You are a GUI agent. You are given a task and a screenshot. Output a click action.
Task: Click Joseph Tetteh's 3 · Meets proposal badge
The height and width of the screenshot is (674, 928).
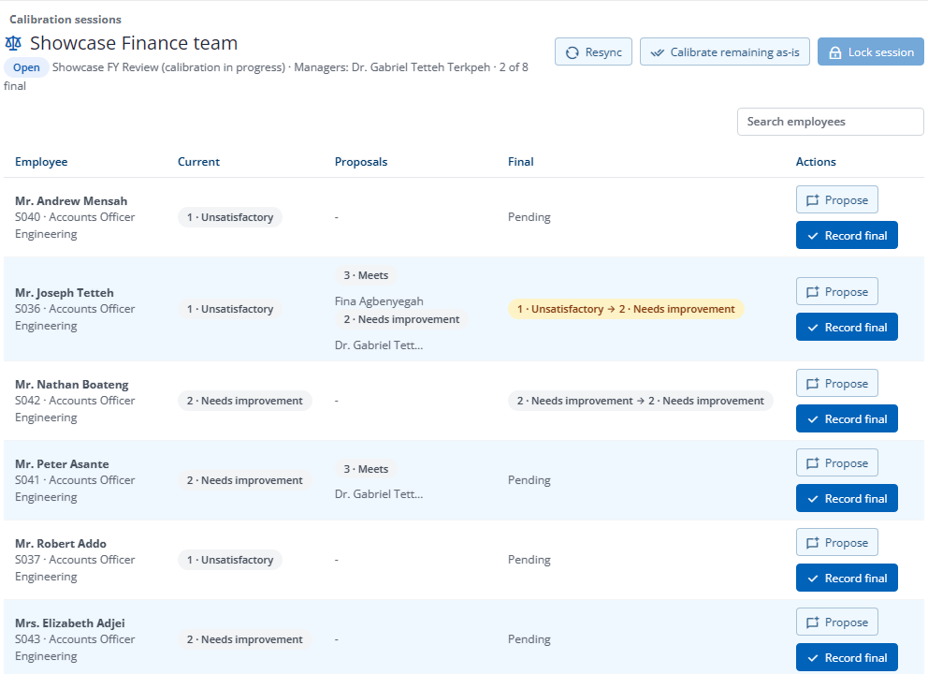[x=367, y=275]
